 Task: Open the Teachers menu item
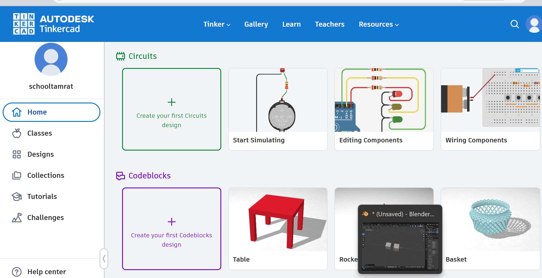[330, 24]
